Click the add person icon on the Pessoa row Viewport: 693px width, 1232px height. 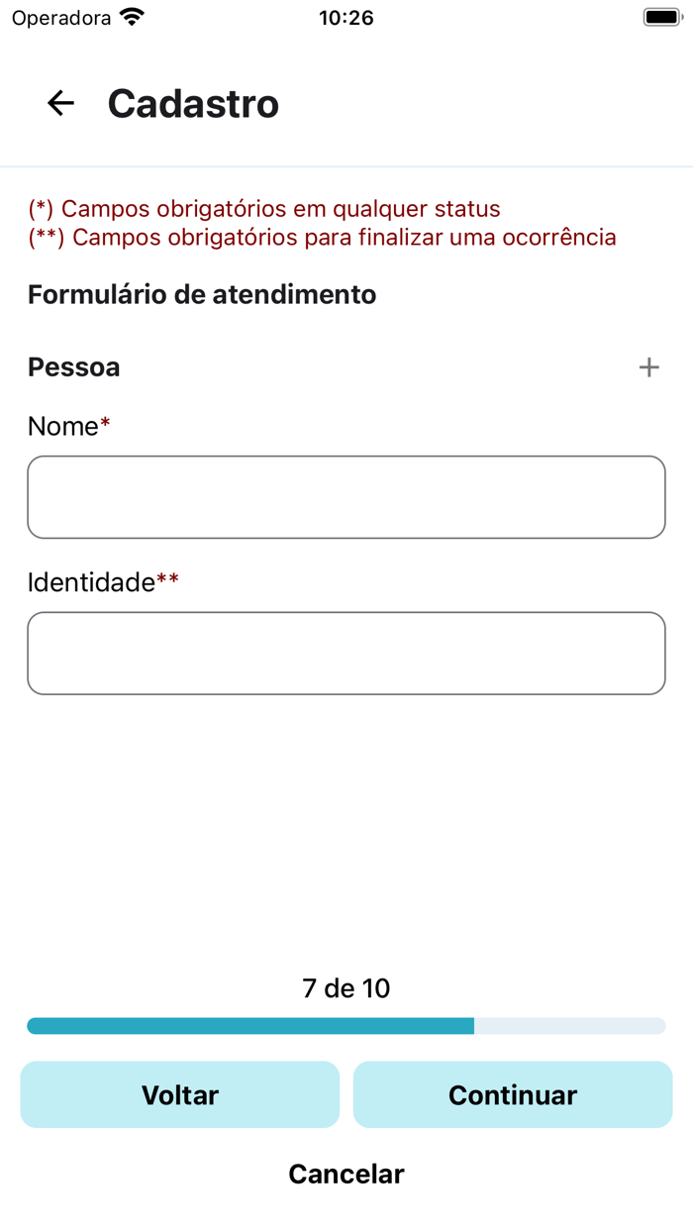click(649, 366)
